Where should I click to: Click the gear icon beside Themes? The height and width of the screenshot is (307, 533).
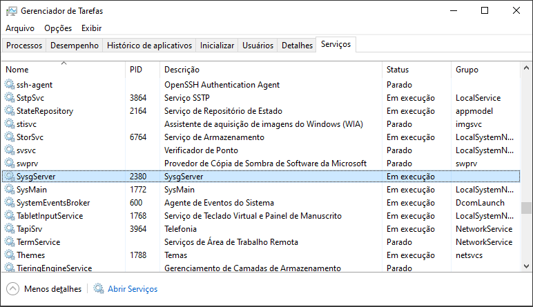tap(10, 255)
